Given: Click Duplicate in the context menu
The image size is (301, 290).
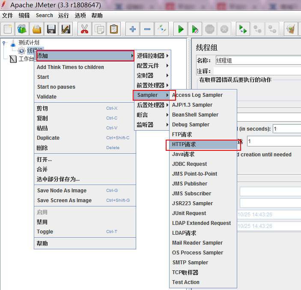Looking at the screenshot, I should pyautogui.click(x=85, y=138).
